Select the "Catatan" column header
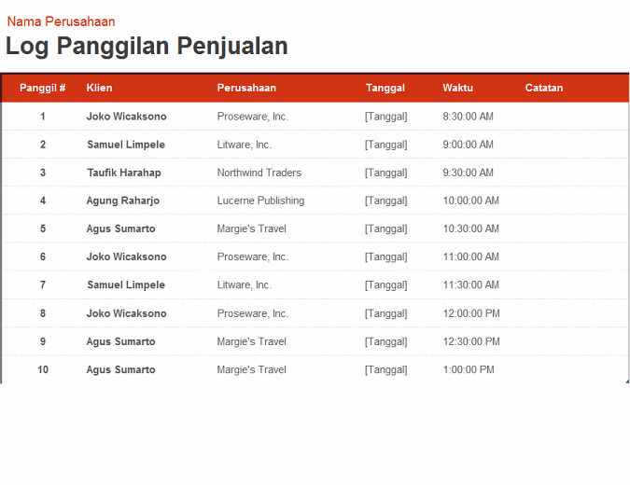Screen dimensions: 630x485 tap(543, 88)
